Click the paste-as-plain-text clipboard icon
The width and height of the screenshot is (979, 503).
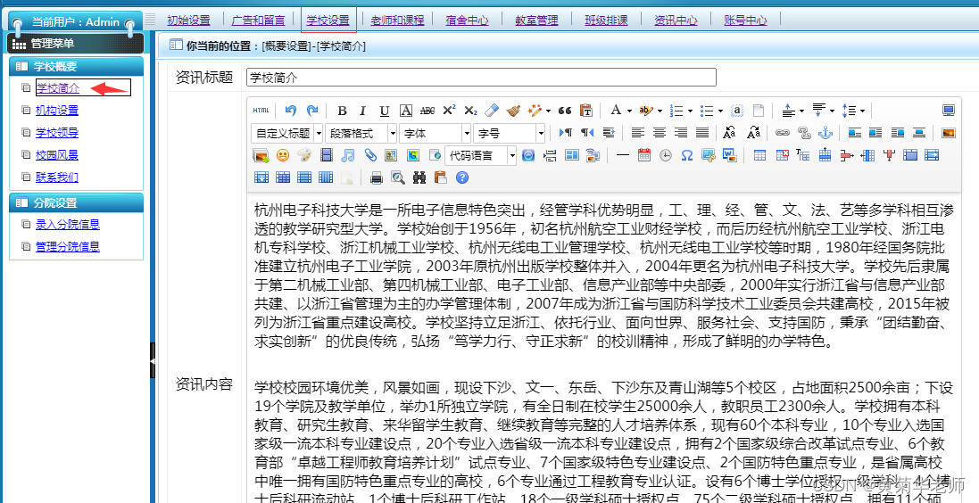[x=586, y=111]
